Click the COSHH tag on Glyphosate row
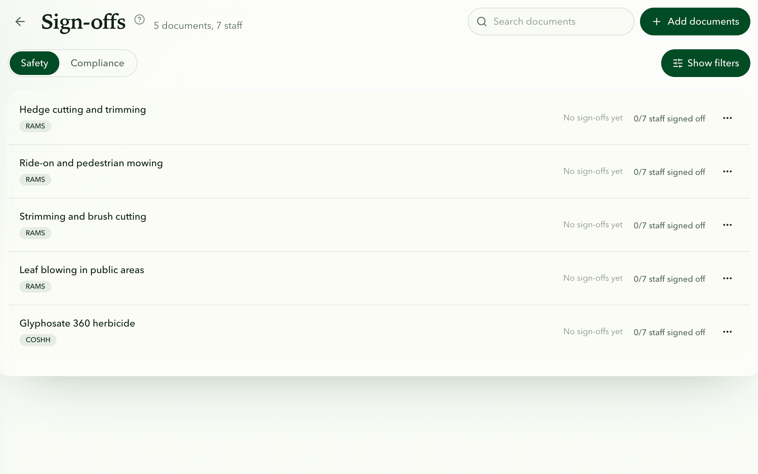This screenshot has width=758, height=474. coord(38,340)
